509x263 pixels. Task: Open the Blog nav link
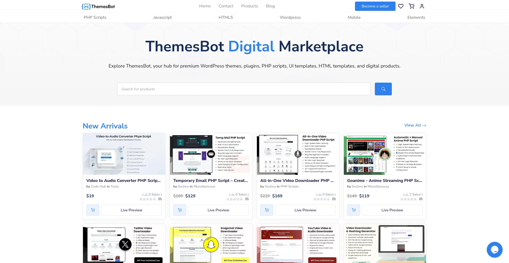270,6
